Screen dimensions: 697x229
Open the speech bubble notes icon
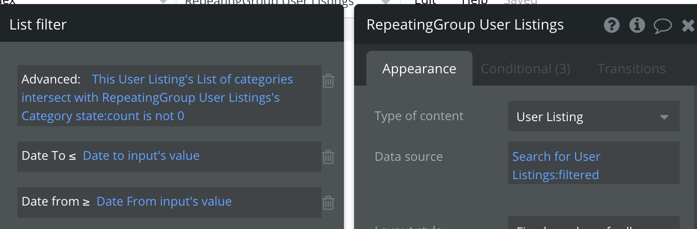coord(663,25)
